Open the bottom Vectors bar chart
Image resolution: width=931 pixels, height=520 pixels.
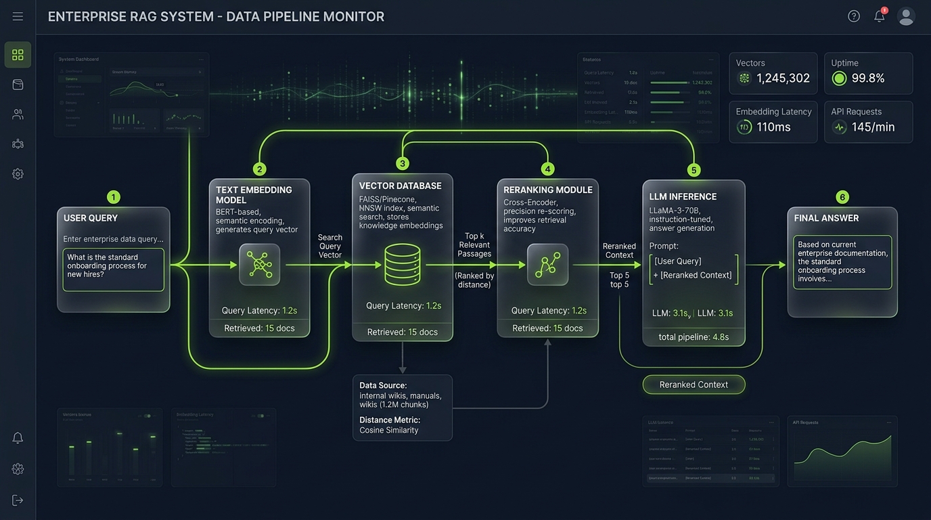pos(110,454)
